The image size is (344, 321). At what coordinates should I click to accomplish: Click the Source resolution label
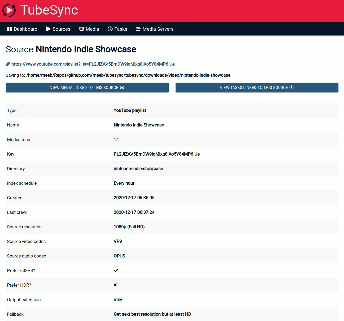[24, 227]
